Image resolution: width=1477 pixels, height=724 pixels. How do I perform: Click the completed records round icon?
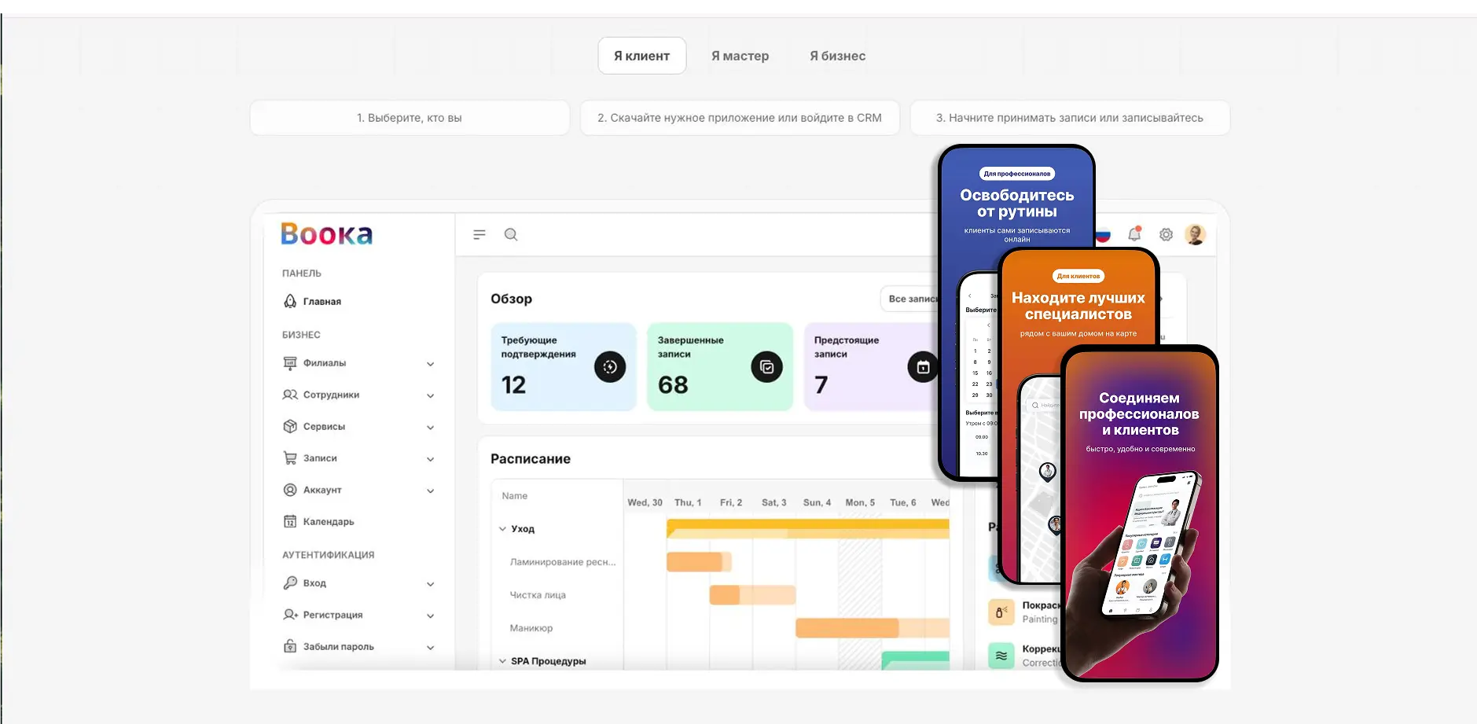pyautogui.click(x=766, y=367)
